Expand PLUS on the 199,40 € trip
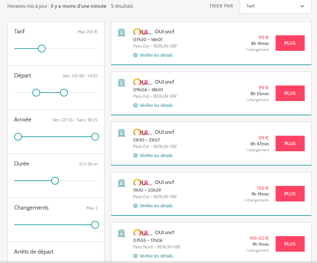Image resolution: width=317 pixels, height=263 pixels. point(290,244)
